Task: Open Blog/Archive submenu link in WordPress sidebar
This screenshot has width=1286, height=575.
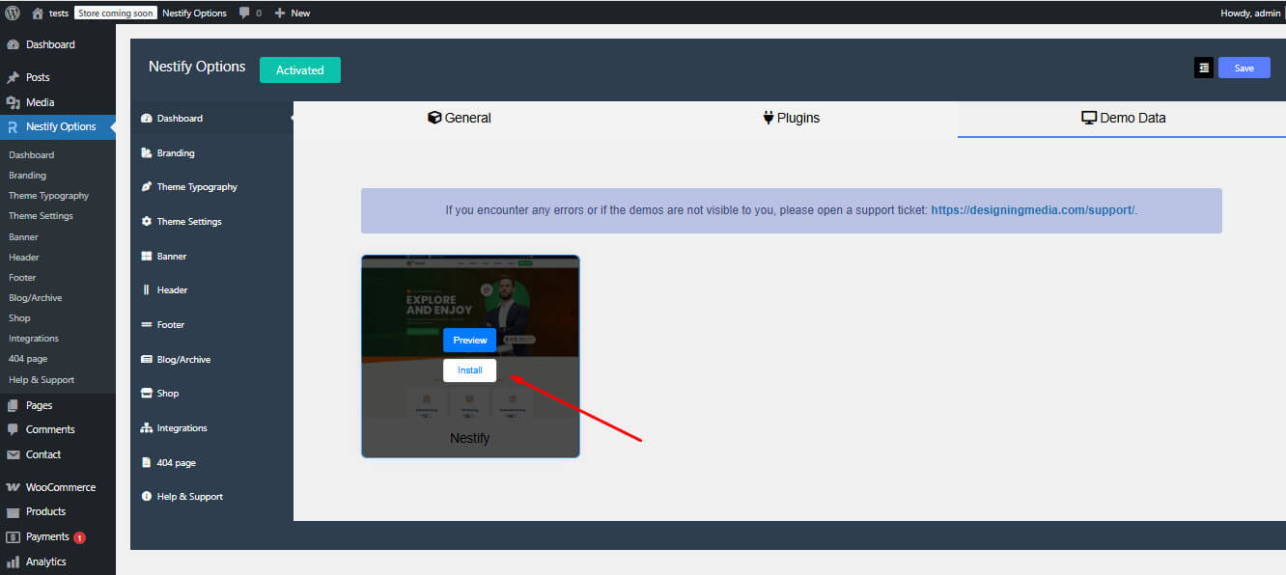Action: coord(35,298)
